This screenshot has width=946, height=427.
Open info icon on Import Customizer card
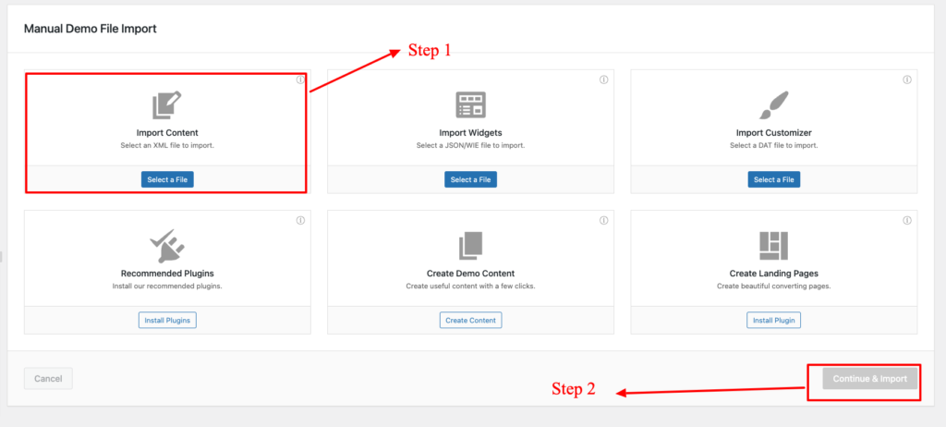907,79
